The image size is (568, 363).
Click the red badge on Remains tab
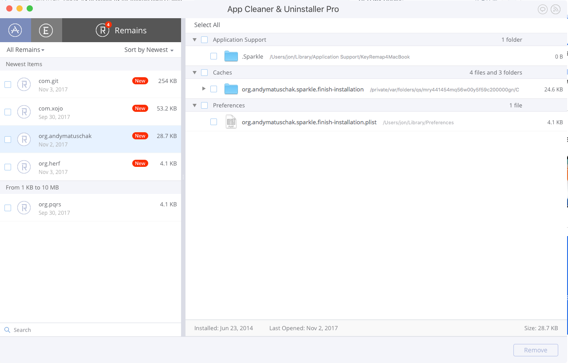(x=108, y=25)
